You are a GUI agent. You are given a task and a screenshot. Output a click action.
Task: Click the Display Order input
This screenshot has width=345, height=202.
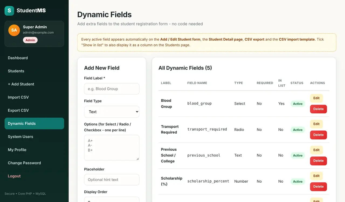[112, 200]
